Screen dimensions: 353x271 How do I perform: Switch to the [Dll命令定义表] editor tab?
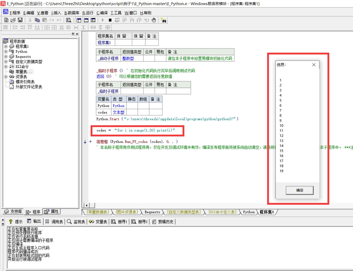tap(222, 212)
